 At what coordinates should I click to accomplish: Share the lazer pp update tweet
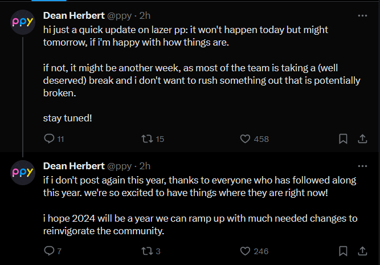point(362,138)
